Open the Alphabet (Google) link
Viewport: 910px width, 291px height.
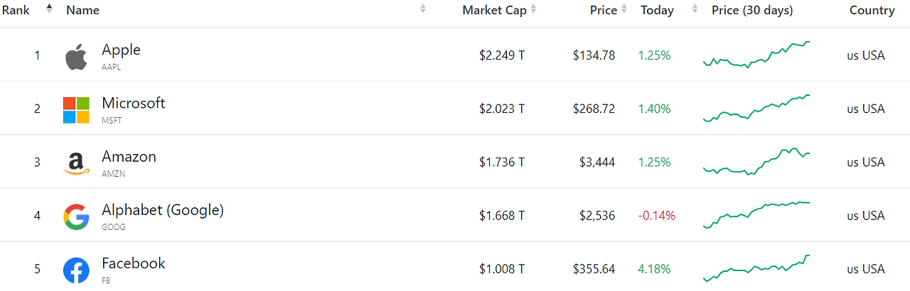[163, 210]
